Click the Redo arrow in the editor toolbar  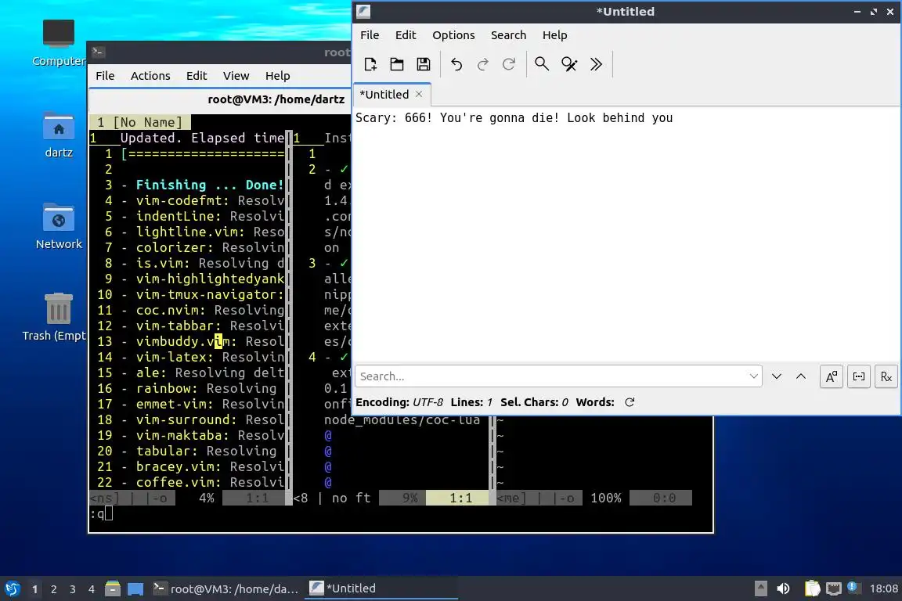tap(482, 64)
